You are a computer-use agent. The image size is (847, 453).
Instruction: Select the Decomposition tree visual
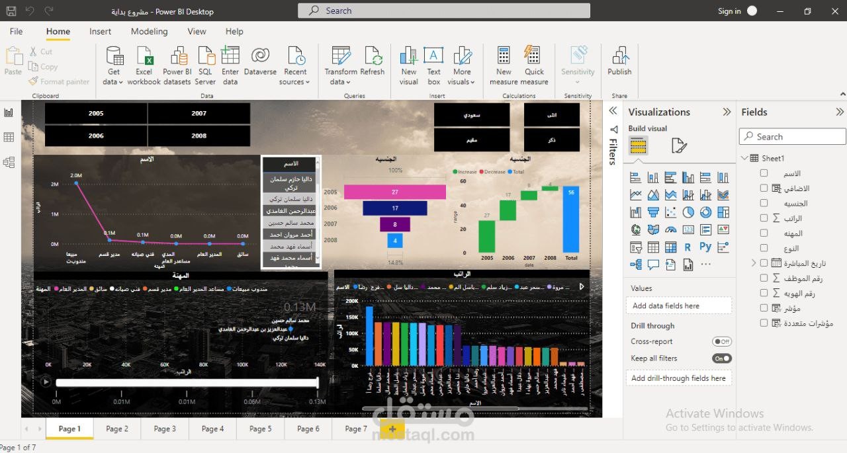point(636,265)
